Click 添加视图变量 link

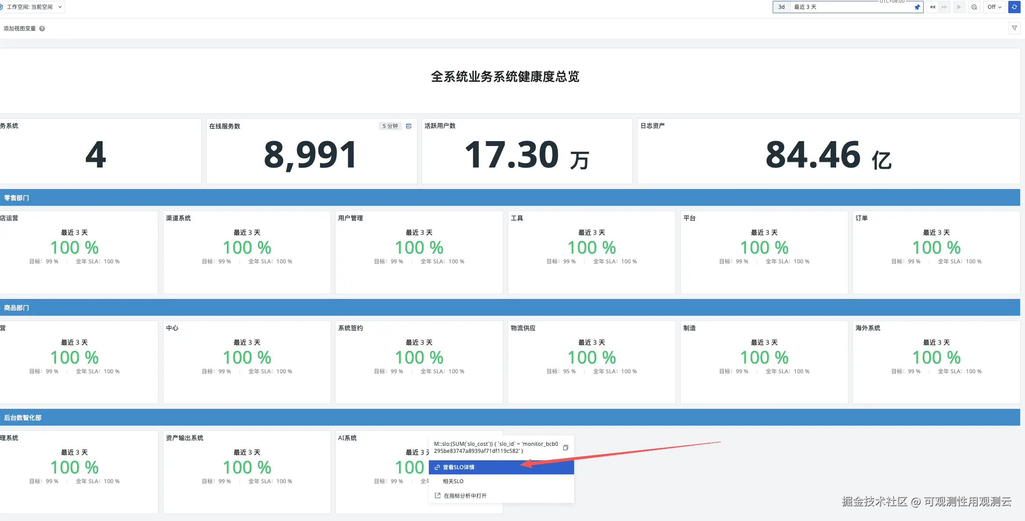click(20, 29)
